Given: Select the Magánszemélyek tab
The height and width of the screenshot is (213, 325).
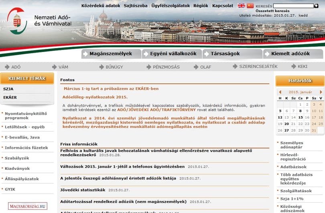Looking at the screenshot, I should point(111,54).
